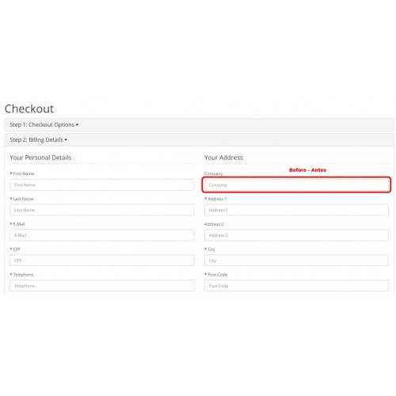The height and width of the screenshot is (396, 396).
Task: Click the Your Address heading
Action: (223, 158)
